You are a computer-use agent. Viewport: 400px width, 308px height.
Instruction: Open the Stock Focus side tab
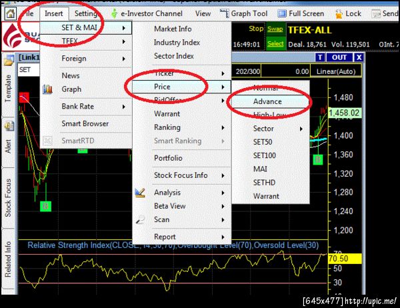tap(8, 198)
